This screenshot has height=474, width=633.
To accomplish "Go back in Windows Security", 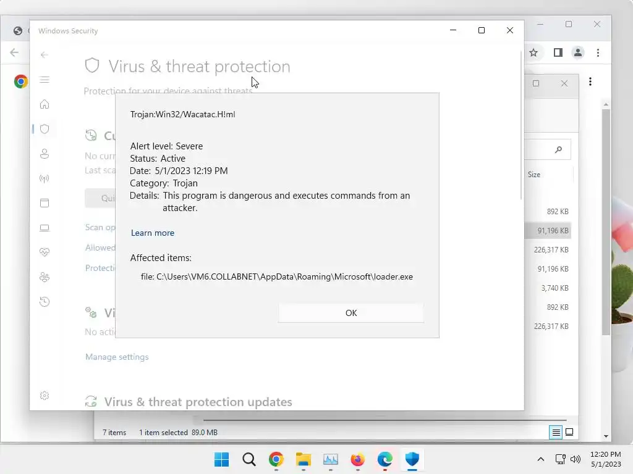I will pos(45,55).
